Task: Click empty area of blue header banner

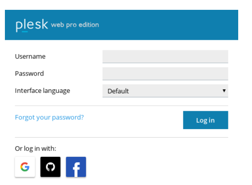Action: 169,25
